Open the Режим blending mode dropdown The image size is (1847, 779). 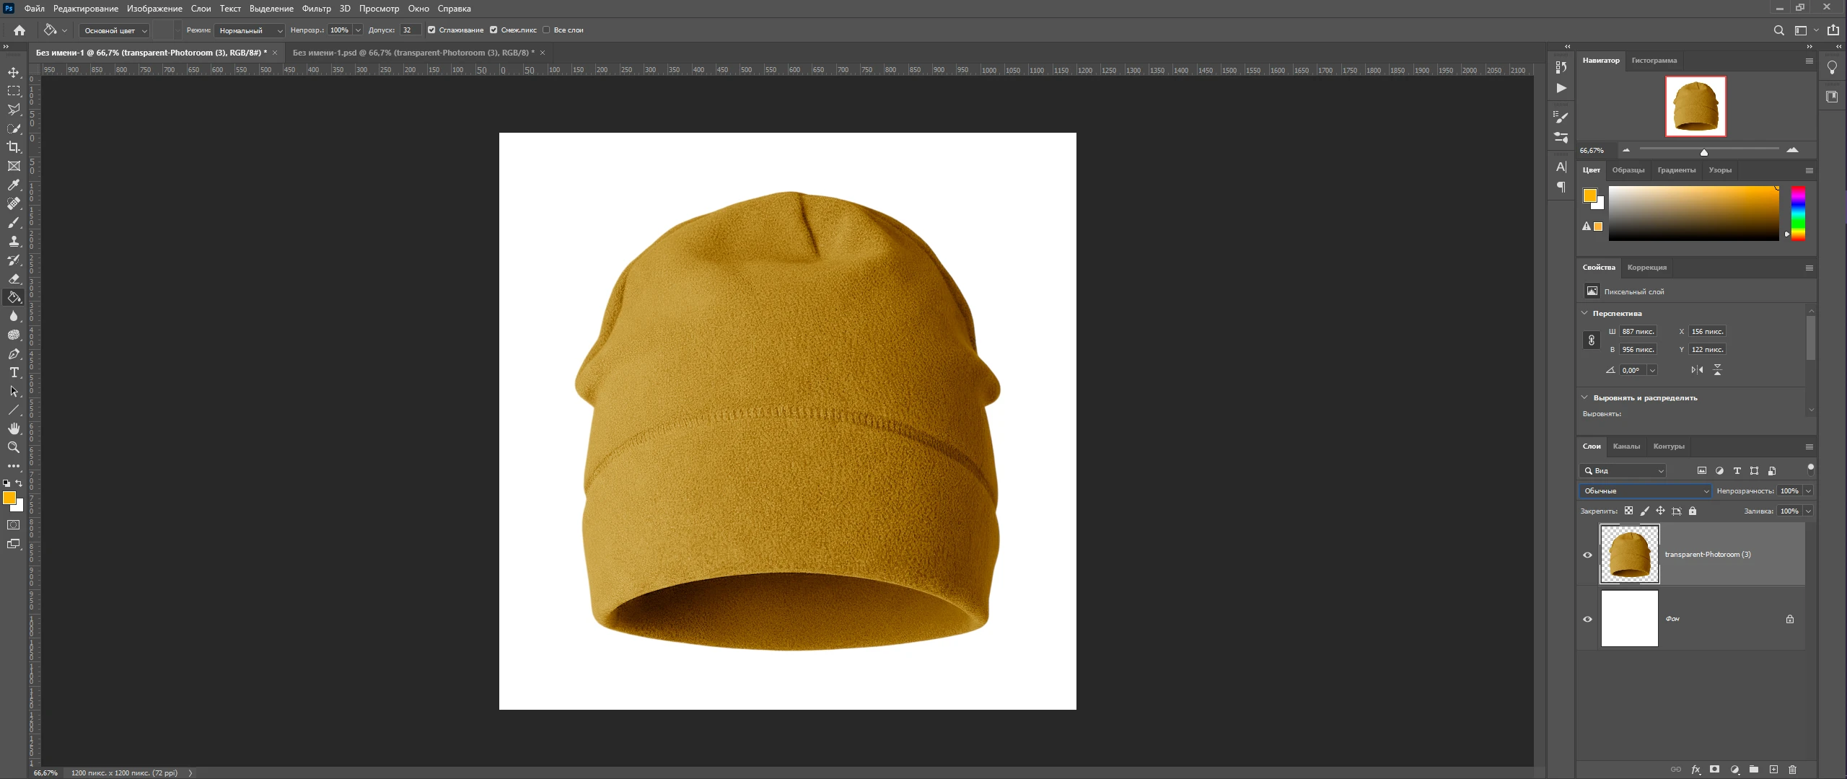pos(250,30)
